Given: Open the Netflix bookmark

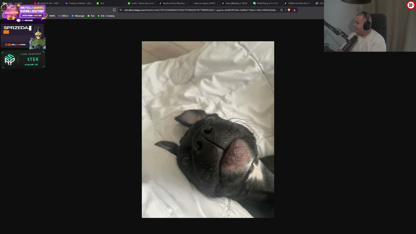Looking at the screenshot, I should click(52, 16).
